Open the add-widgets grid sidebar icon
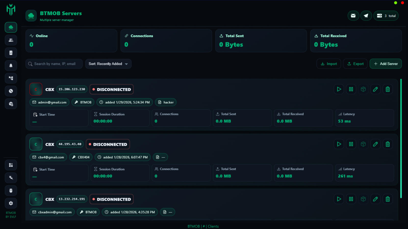408x229 pixels. click(11, 165)
